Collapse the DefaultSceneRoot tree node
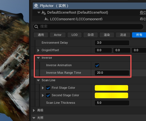This screenshot has height=121, width=146. click(x=39, y=13)
